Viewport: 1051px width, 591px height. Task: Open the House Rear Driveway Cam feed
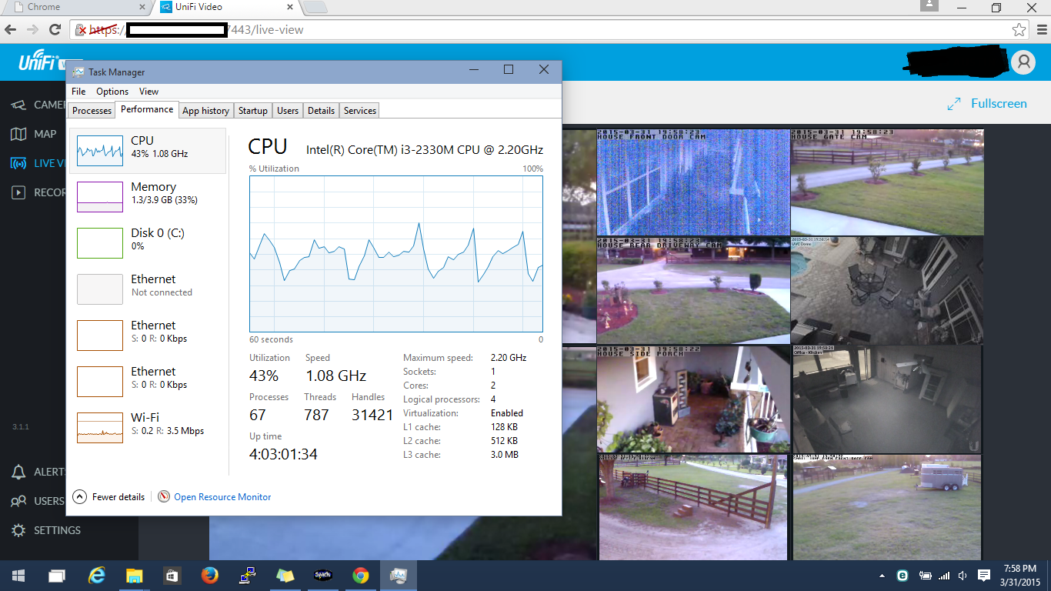(x=693, y=290)
